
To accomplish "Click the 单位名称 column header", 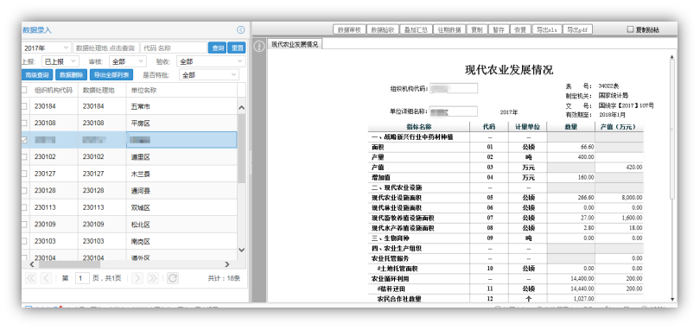I will point(181,90).
